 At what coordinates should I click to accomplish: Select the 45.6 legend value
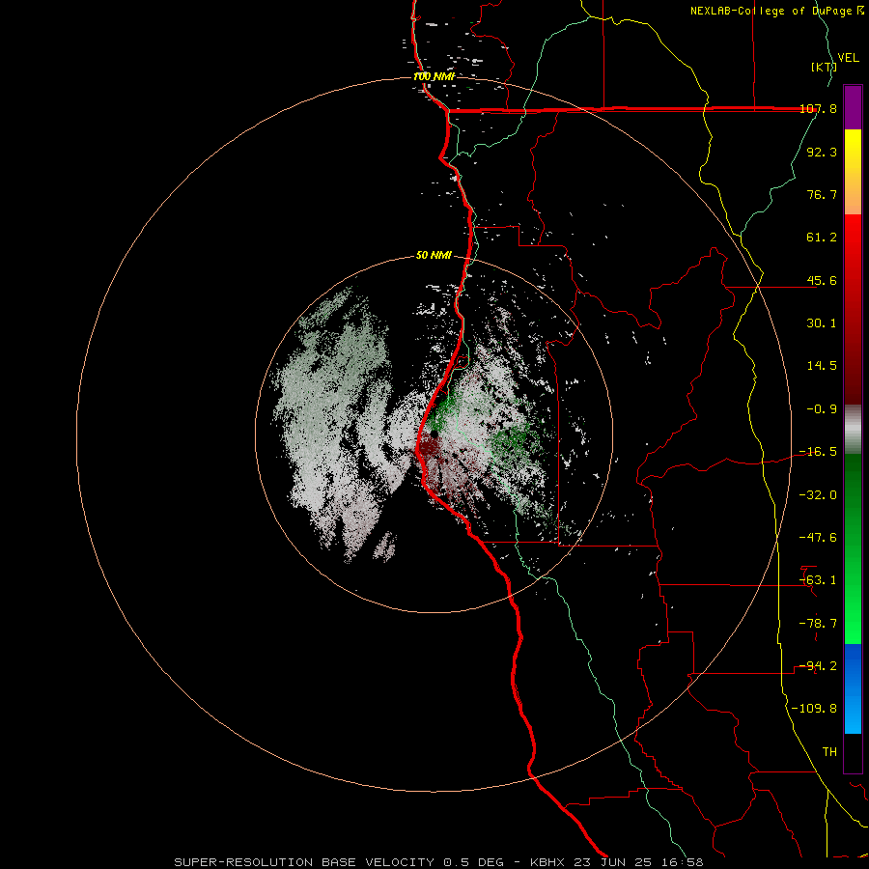822,280
